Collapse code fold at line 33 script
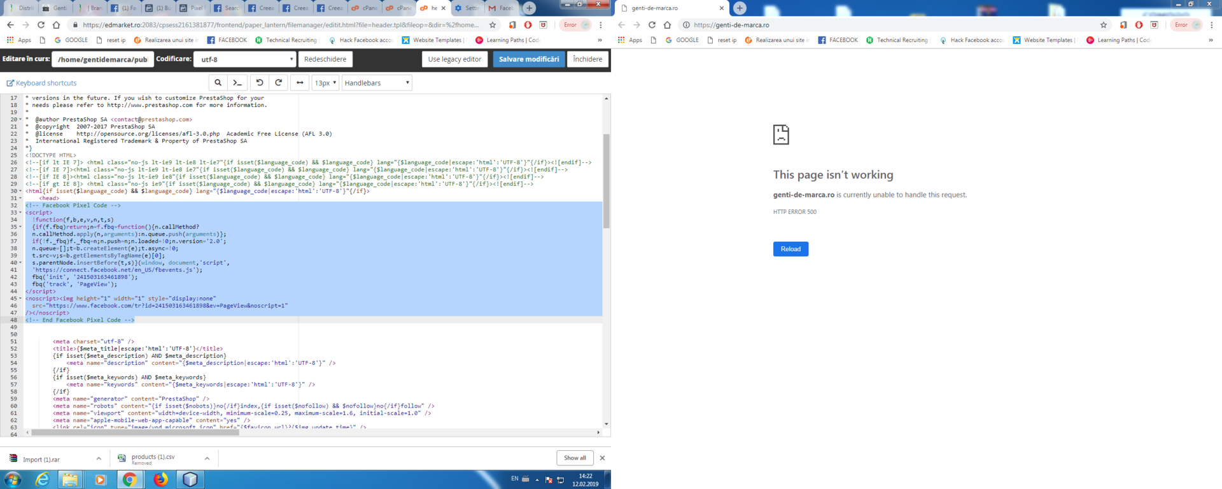This screenshot has width=1222, height=489. click(x=20, y=213)
